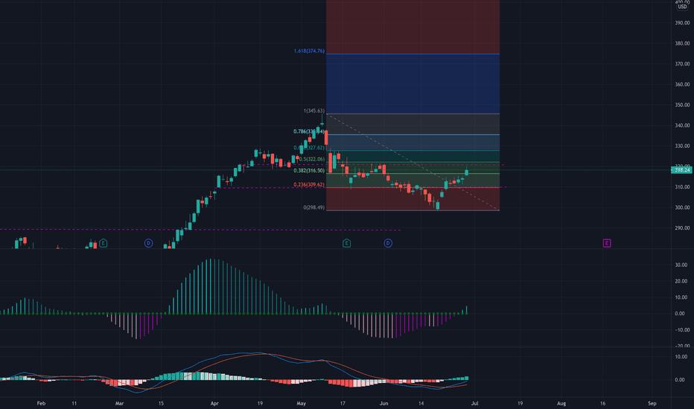Screen dimensions: 694x409
Task: Click the current price tag 318.24
Action: pos(681,170)
